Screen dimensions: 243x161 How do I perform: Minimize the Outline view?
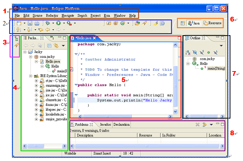pyautogui.click(x=218, y=37)
